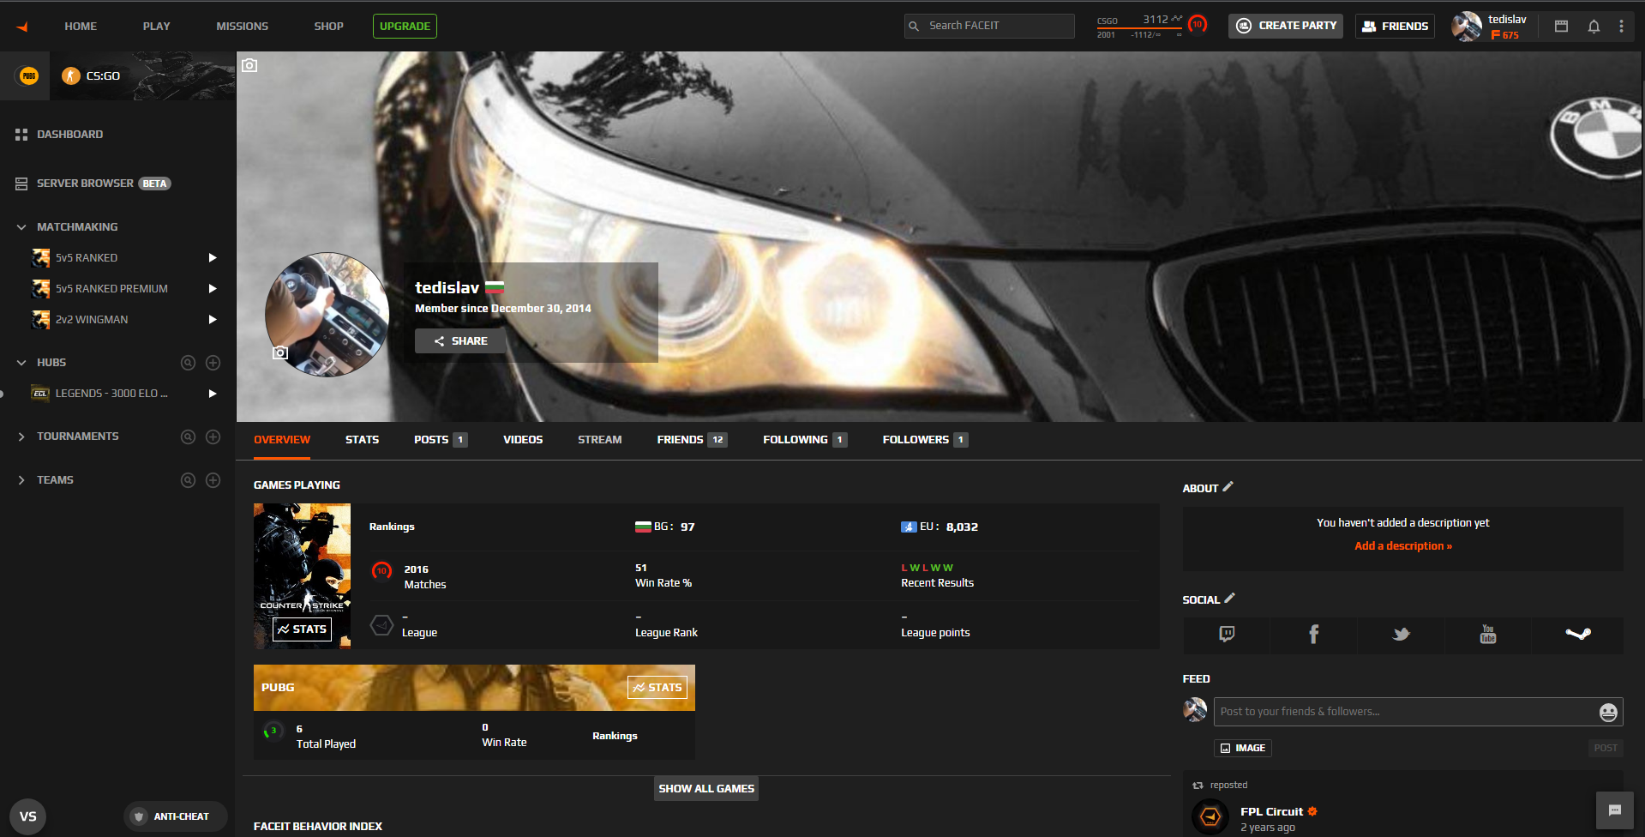Click the green UPGRADE button
Image resolution: width=1645 pixels, height=837 pixels.
405,27
